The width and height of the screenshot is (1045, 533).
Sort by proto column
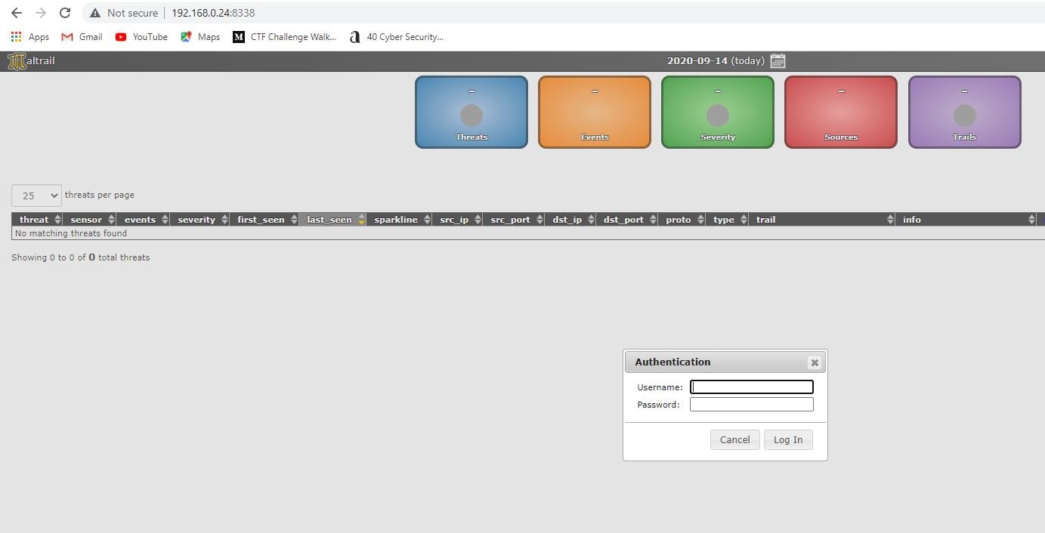pos(682,220)
